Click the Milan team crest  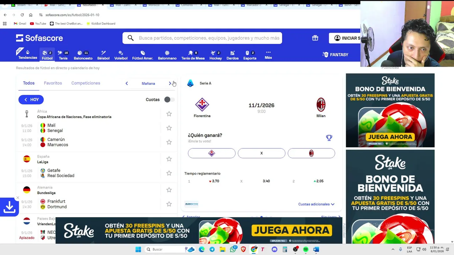[x=321, y=104]
